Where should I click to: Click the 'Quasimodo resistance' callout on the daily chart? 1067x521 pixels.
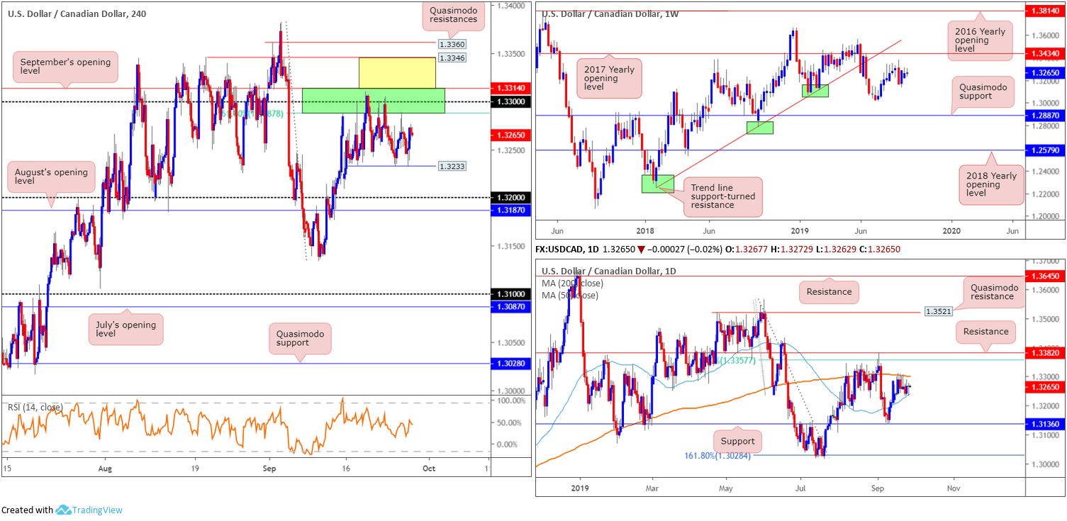pyautogui.click(x=993, y=292)
